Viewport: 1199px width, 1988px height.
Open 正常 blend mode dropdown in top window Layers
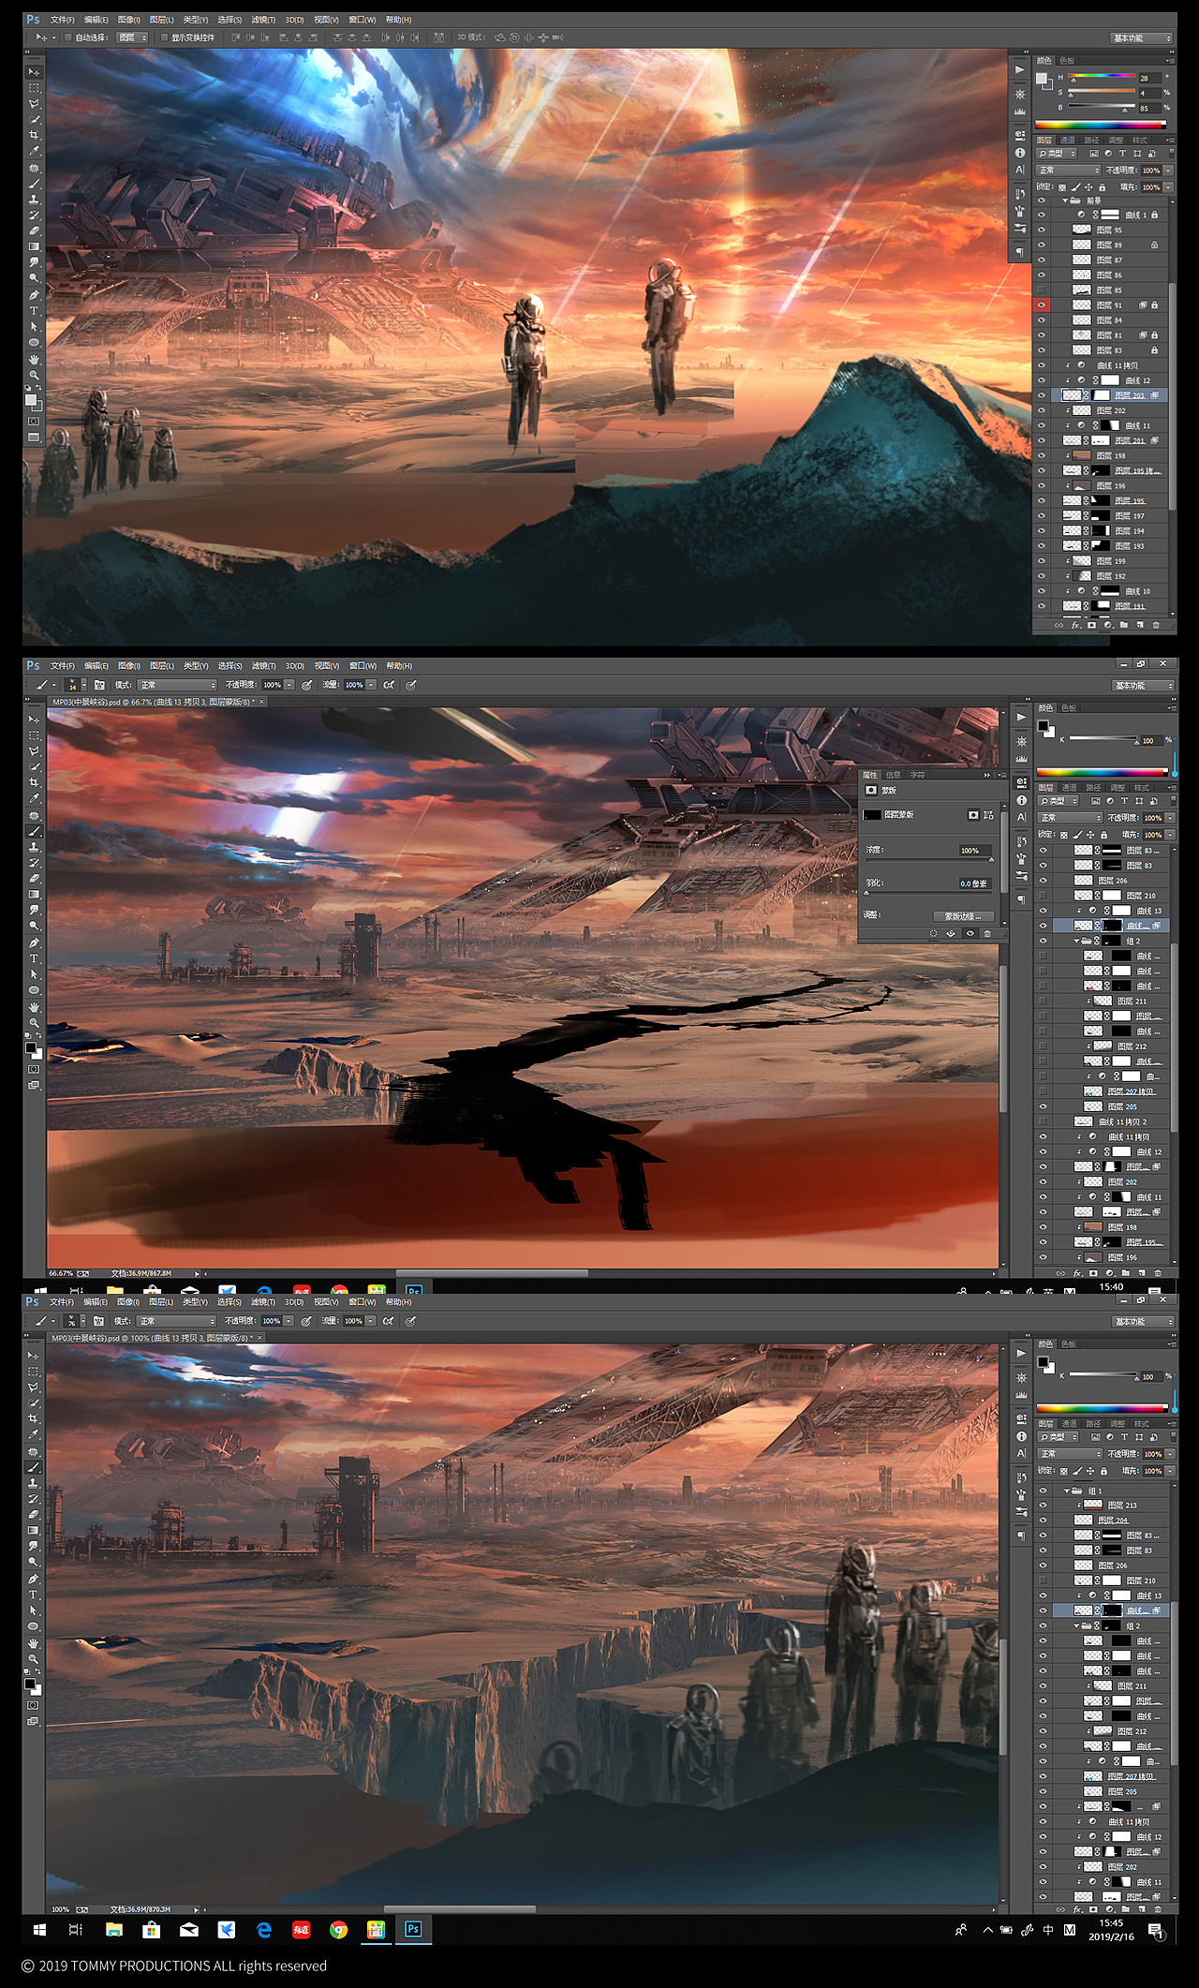coord(1068,171)
